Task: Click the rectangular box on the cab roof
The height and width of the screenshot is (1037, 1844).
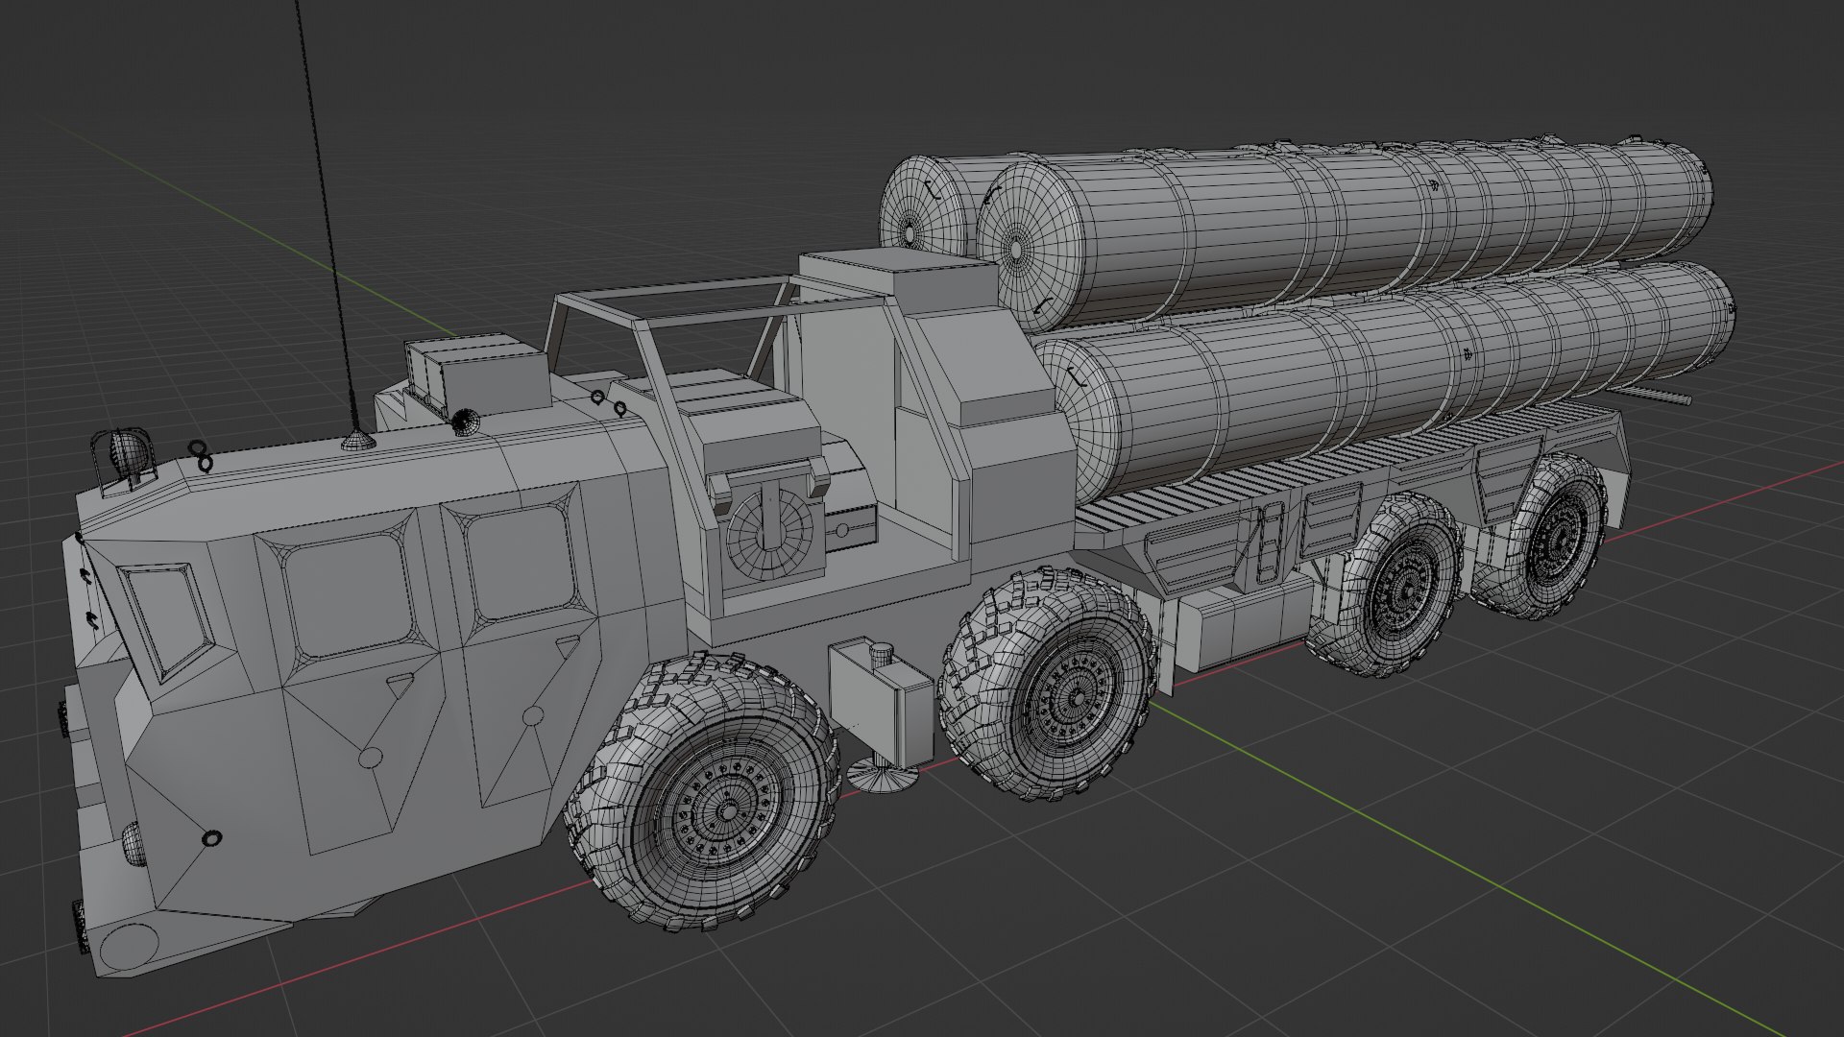Action: (476, 374)
